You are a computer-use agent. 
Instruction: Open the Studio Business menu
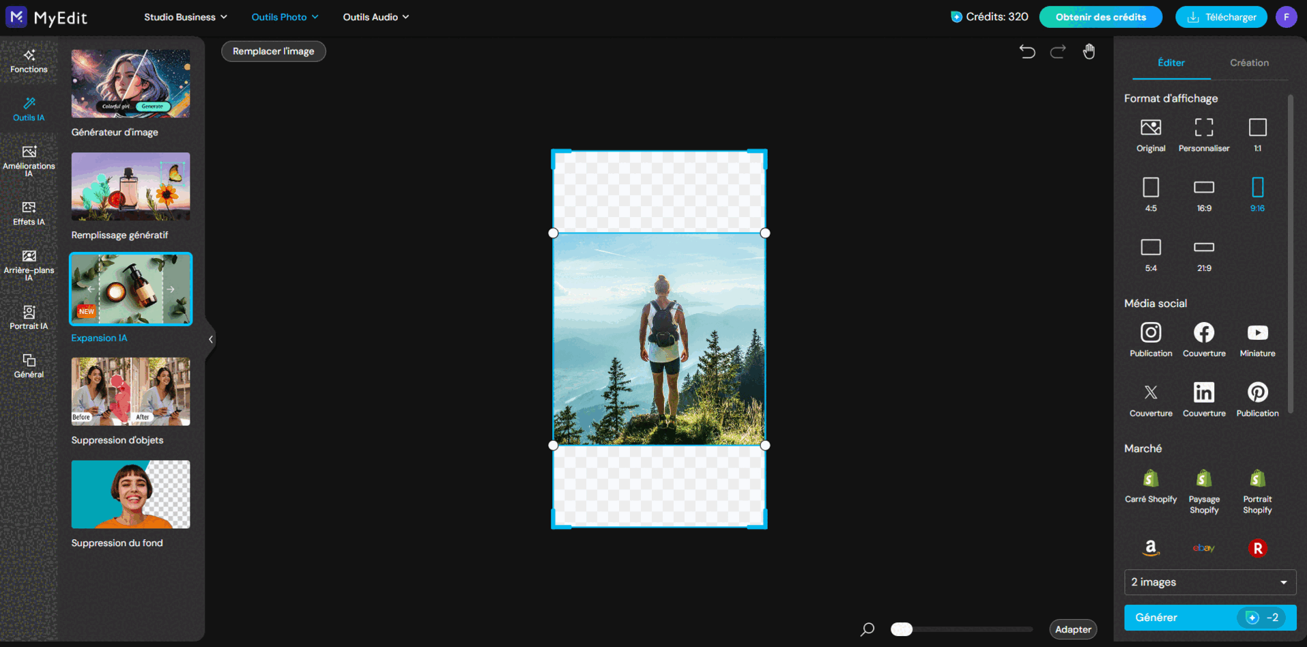(x=185, y=16)
